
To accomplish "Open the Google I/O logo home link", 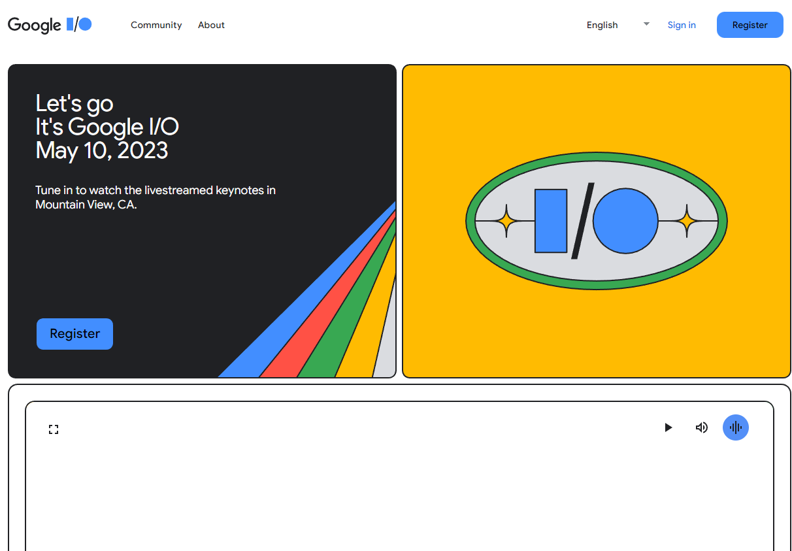I will pyautogui.click(x=50, y=25).
